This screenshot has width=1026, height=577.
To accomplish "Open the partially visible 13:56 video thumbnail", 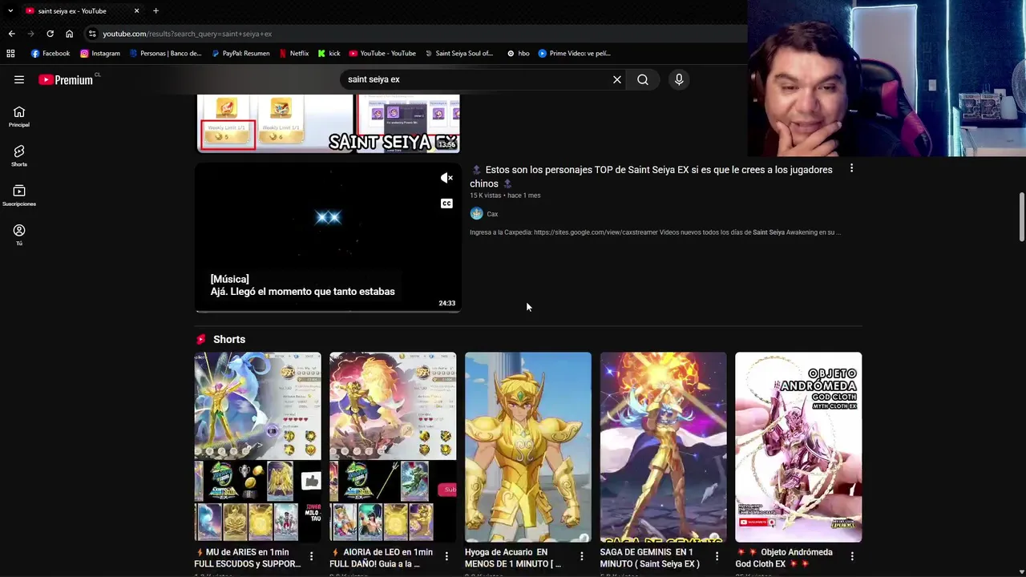I will click(x=328, y=123).
